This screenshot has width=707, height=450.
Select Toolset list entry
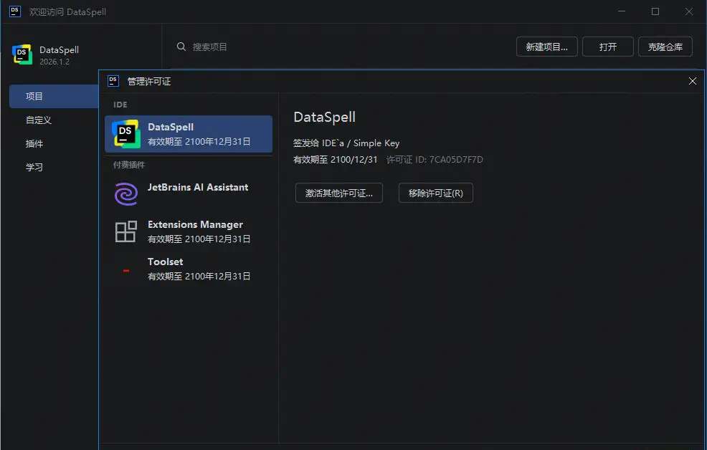point(189,269)
